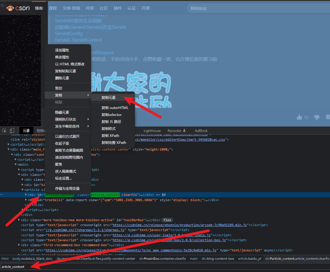This screenshot has height=272, width=330.
Task: Open the 认证 navigation link
Action: (x=131, y=8)
